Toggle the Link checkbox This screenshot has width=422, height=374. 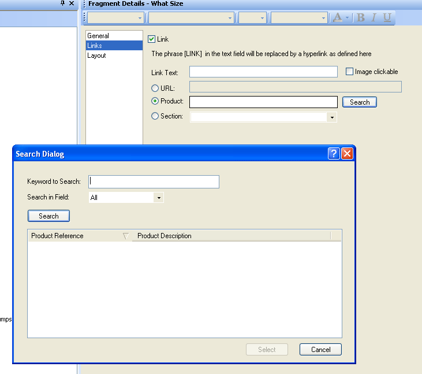(x=152, y=39)
